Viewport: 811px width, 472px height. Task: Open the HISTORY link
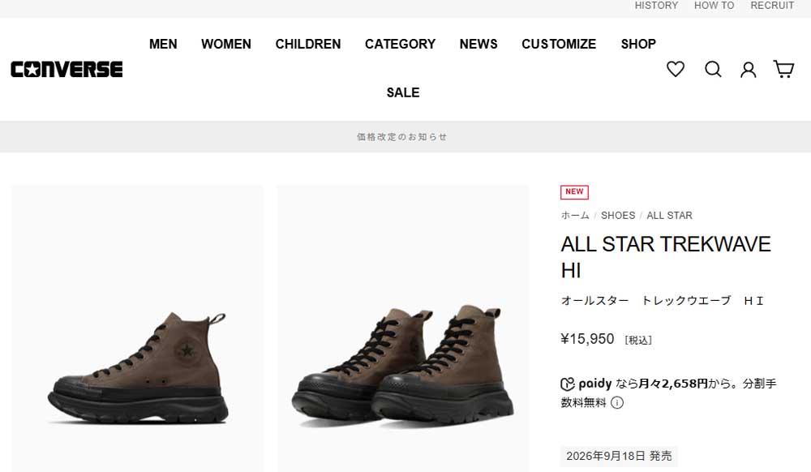[x=656, y=5]
